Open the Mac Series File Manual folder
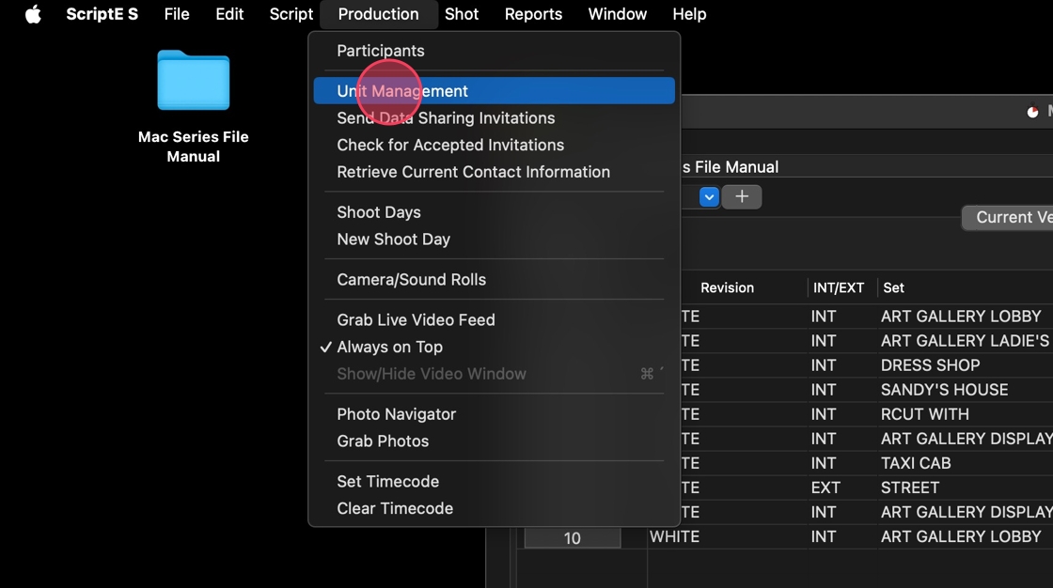Viewport: 1053px width, 588px height. 193,82
